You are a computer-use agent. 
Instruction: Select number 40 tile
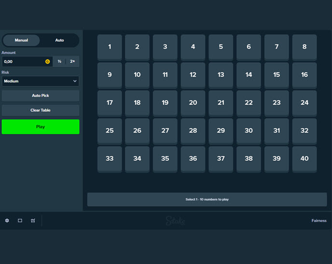click(304, 158)
